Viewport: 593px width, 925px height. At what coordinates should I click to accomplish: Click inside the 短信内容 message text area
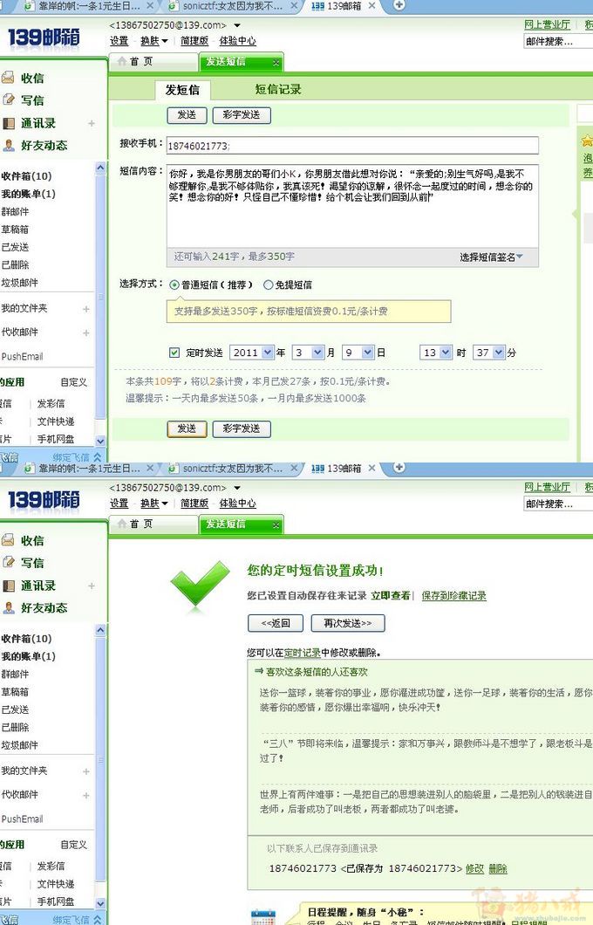[352, 206]
